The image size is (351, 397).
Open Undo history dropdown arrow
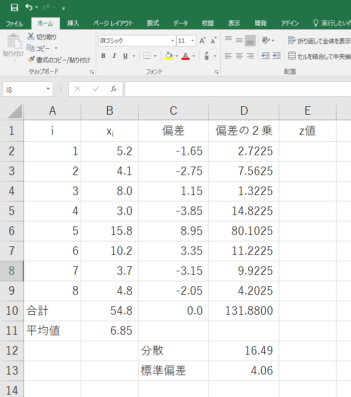[36, 7]
